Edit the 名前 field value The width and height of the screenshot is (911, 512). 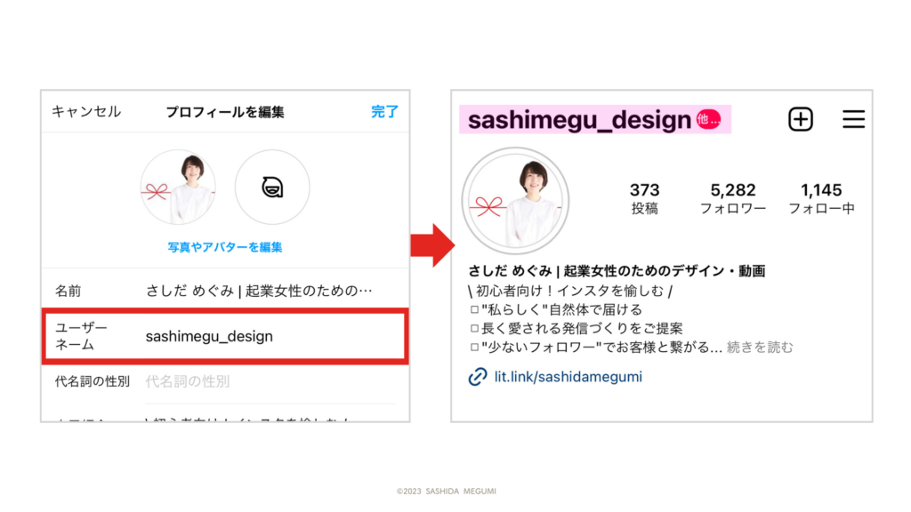click(x=259, y=291)
